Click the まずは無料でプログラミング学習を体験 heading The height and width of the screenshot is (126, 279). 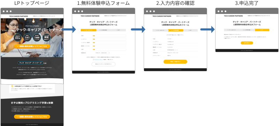tap(32, 103)
